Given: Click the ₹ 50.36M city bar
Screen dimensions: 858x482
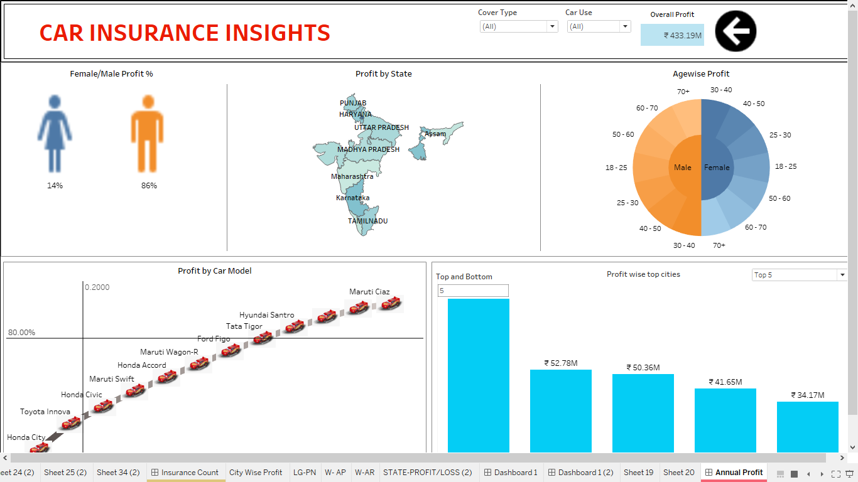Looking at the screenshot, I should tap(643, 413).
